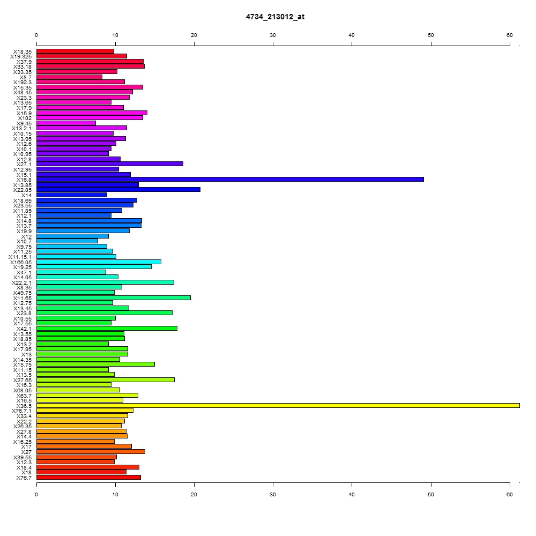The image size is (536, 536).
Task: Click the 50 tick on top axis
Action: (431, 35)
